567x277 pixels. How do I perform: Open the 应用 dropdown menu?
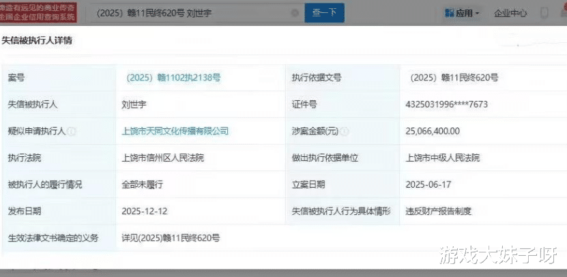463,14
